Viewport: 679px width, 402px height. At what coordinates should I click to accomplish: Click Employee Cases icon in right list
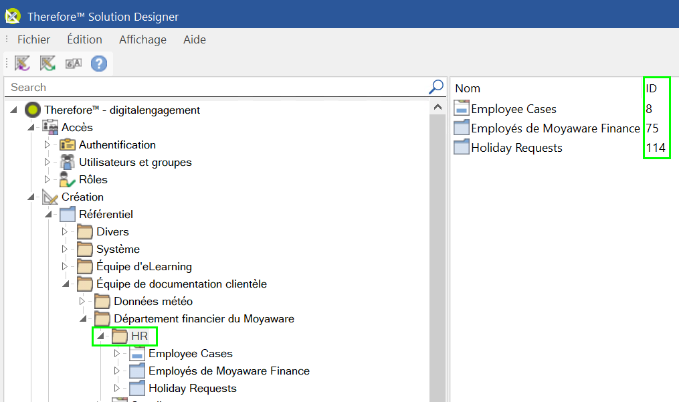click(462, 108)
